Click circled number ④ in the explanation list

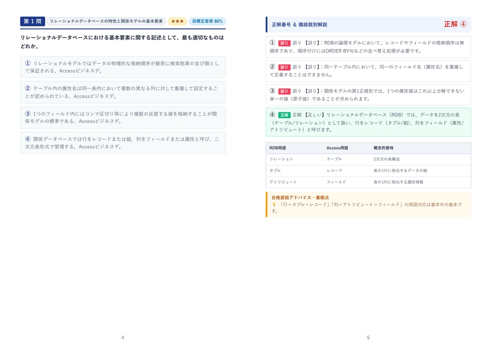[272, 115]
